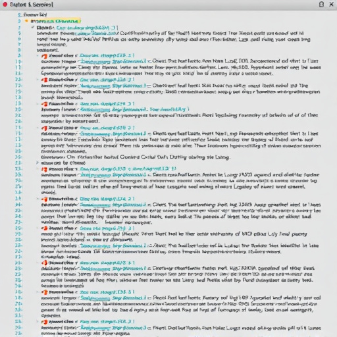
Task: Click the red circle in the title bar
Action: pyautogui.click(x=5, y=5)
